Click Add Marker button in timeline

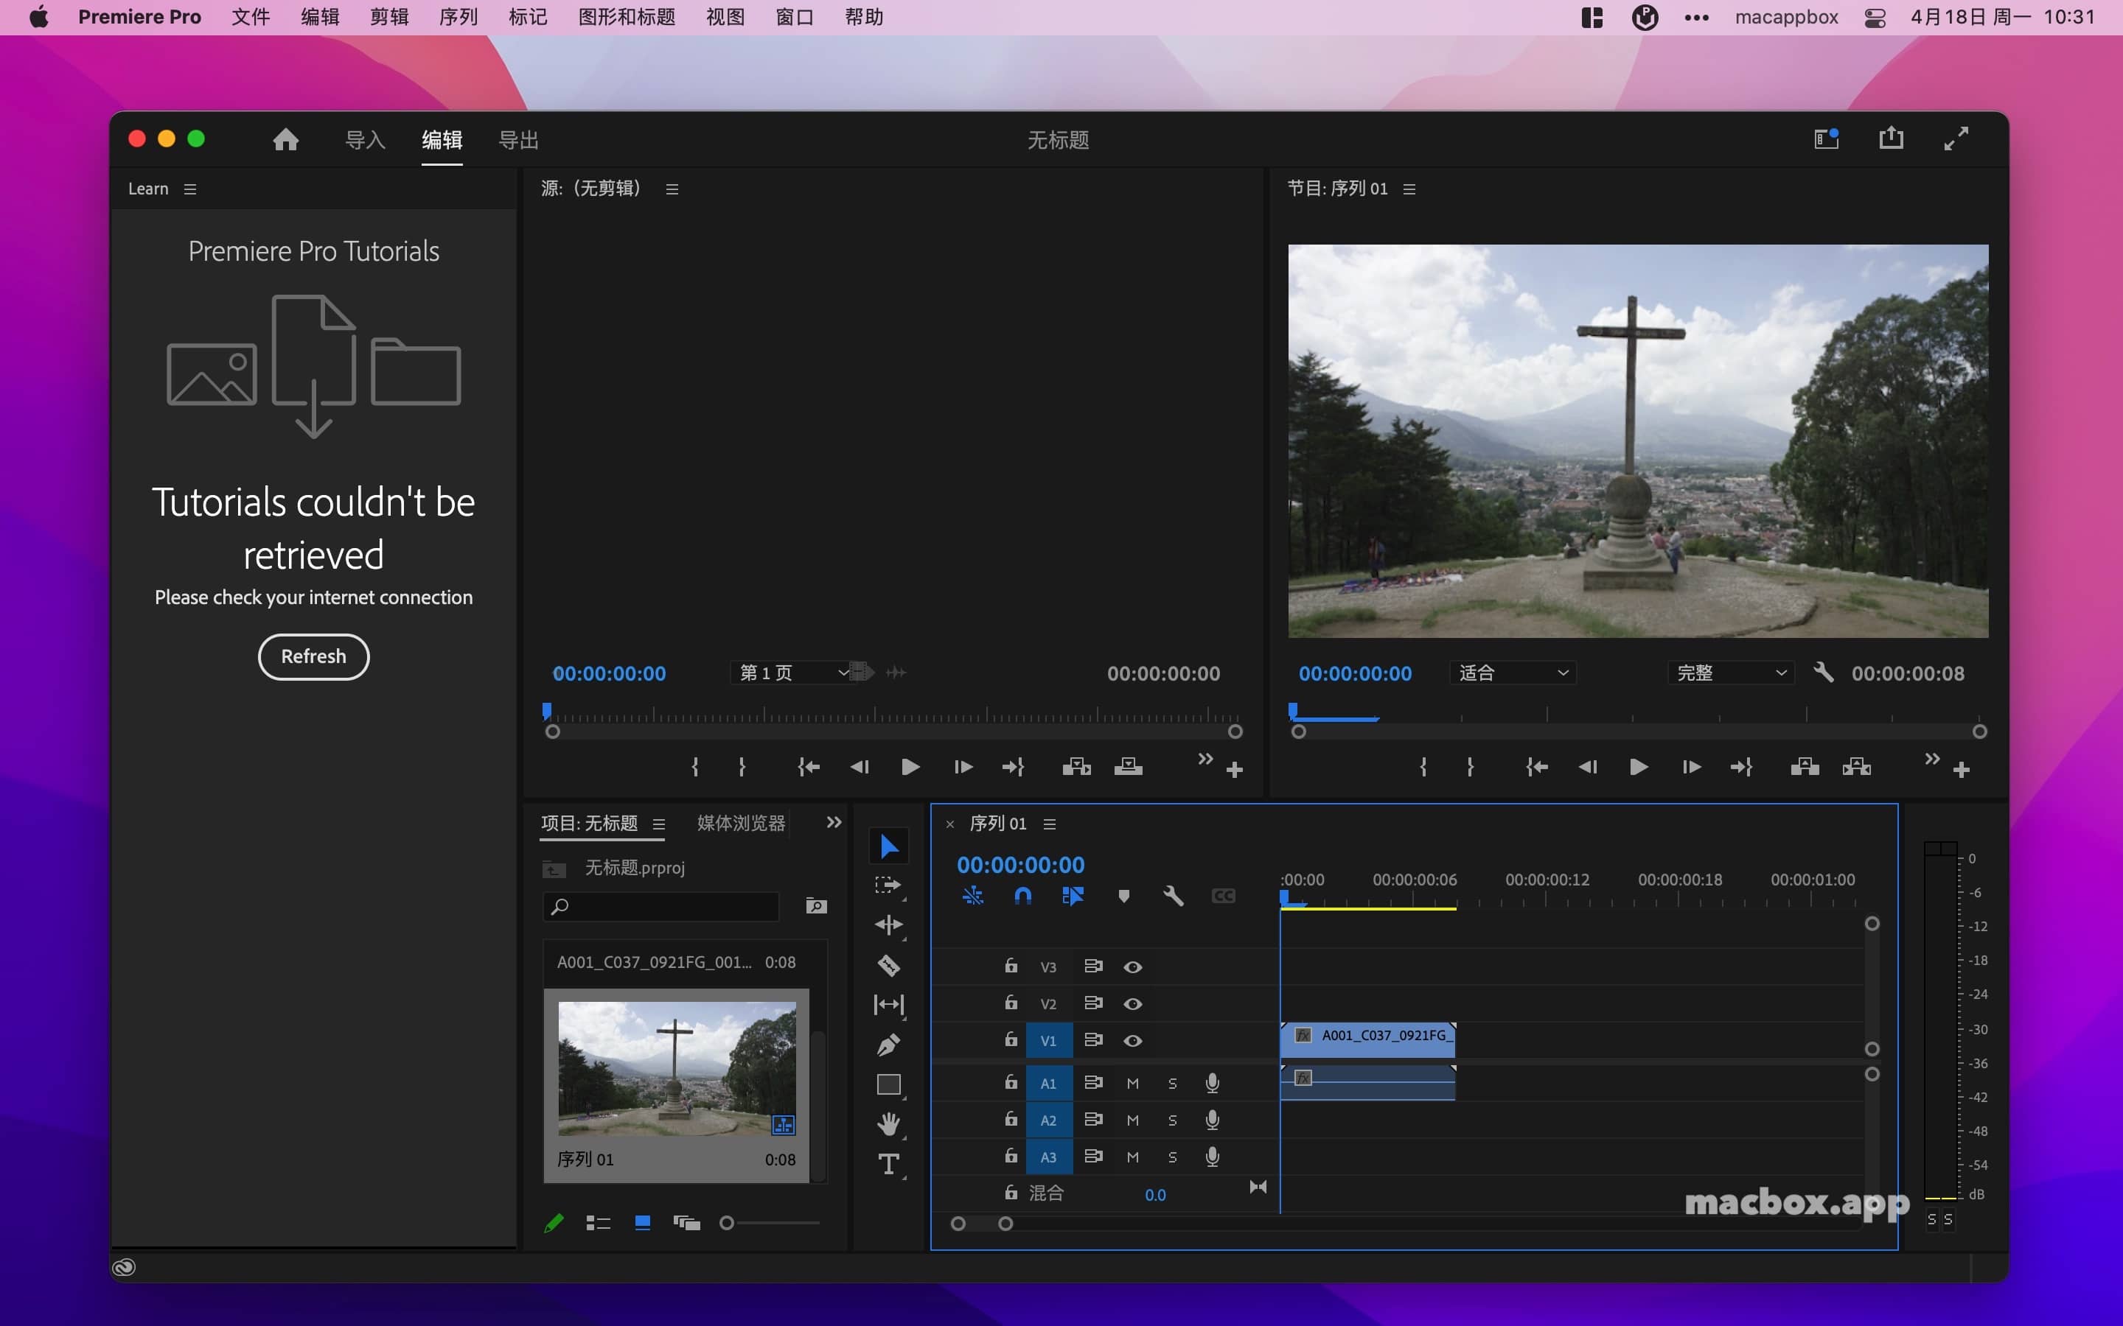tap(1125, 897)
